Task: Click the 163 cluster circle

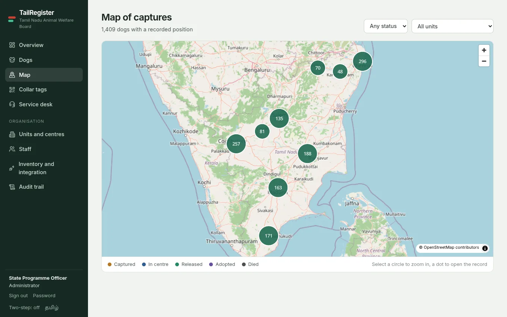Action: pos(278,188)
